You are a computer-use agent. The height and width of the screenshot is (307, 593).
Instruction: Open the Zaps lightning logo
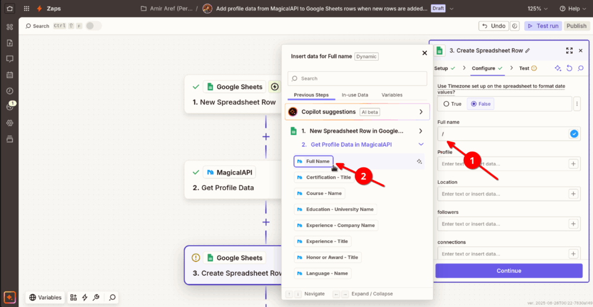[x=39, y=8]
